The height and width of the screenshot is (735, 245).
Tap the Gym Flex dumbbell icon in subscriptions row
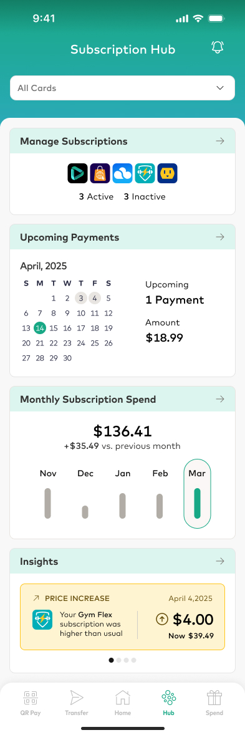point(145,173)
